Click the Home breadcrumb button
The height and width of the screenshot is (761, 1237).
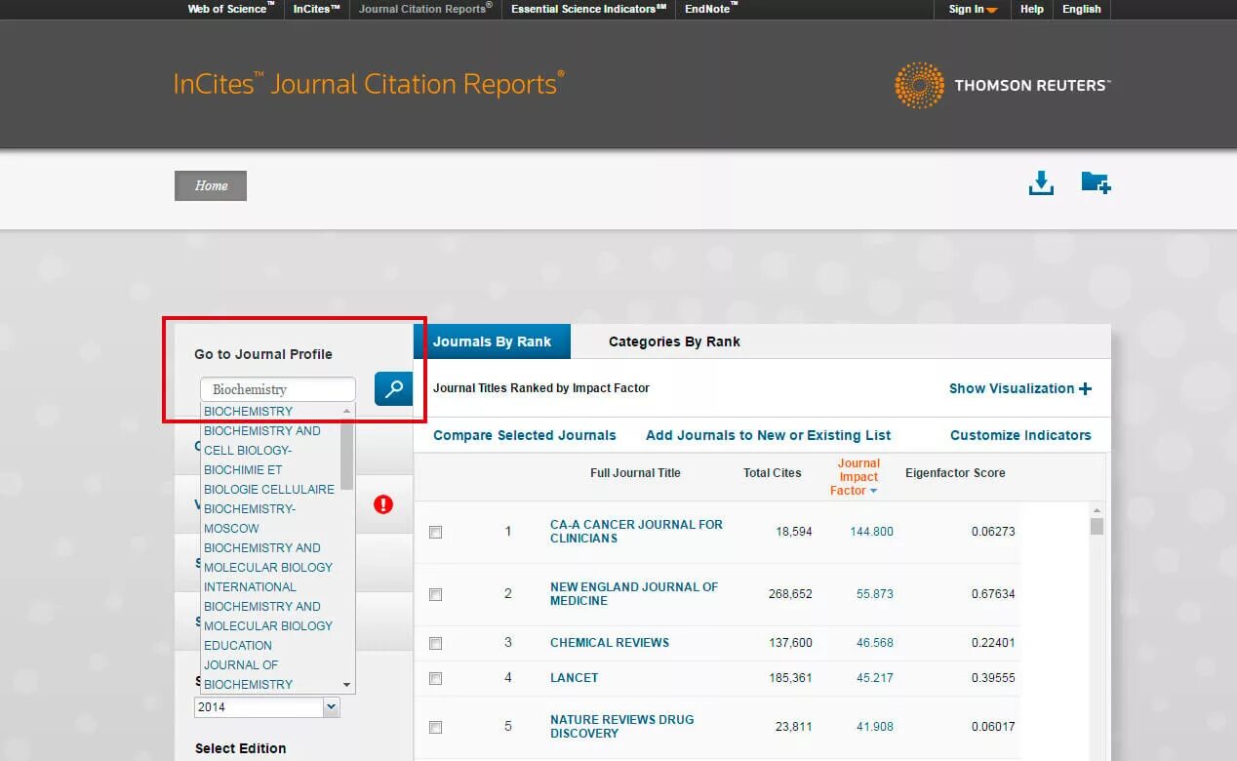click(211, 185)
